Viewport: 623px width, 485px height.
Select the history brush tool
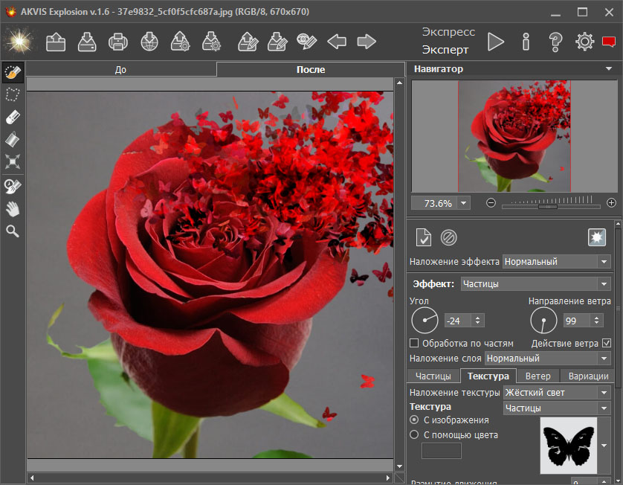[x=13, y=186]
